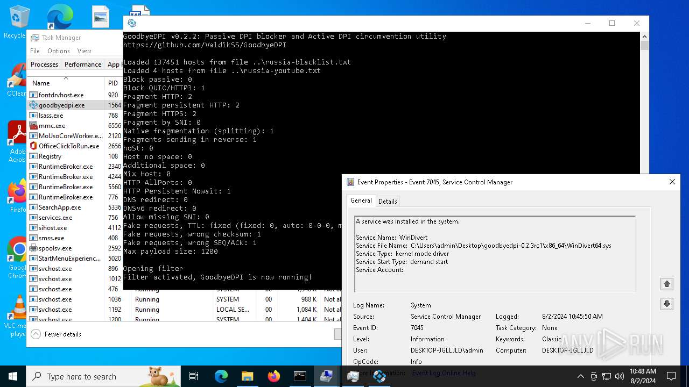Launch Firefox from the taskbar

click(x=273, y=376)
